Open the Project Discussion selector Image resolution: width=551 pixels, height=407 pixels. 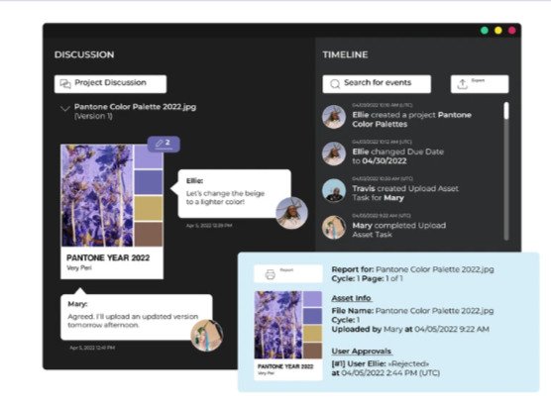coord(110,84)
